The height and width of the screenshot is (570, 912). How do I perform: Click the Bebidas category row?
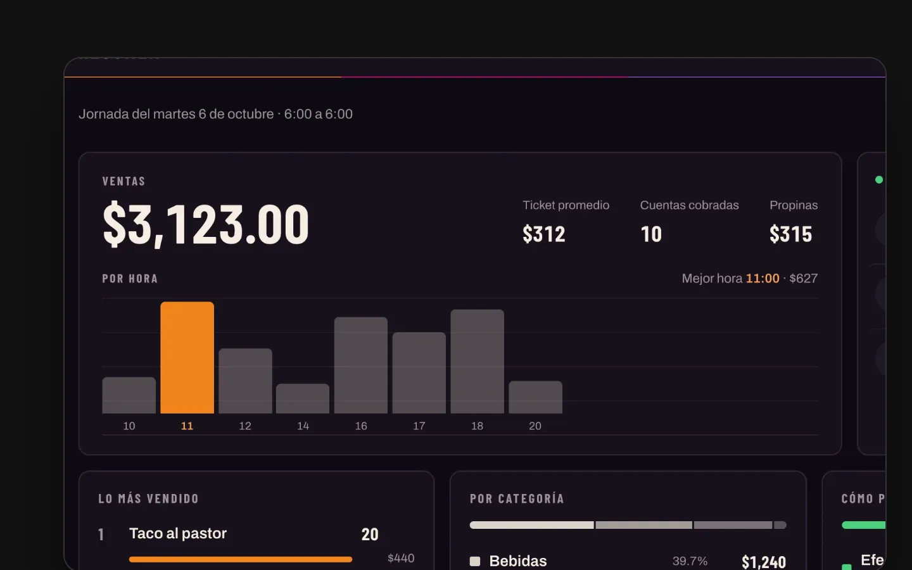pyautogui.click(x=628, y=561)
